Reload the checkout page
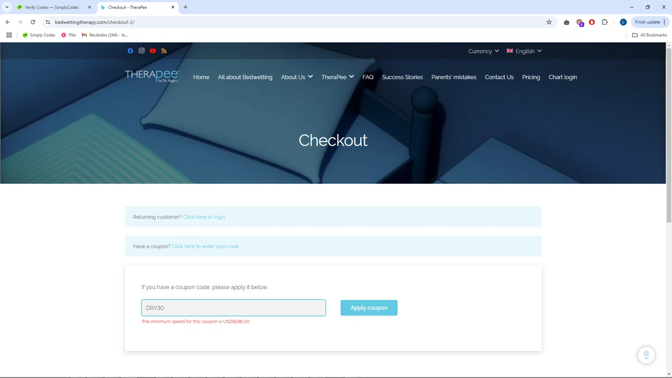The width and height of the screenshot is (672, 378). pos(33,22)
